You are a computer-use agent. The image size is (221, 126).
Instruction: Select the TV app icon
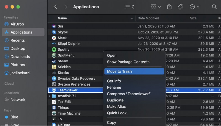tap(54, 119)
